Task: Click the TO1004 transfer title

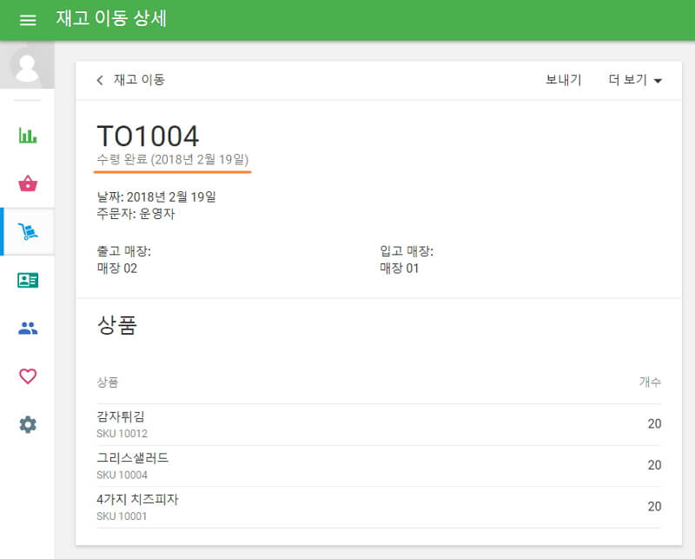Action: 149,135
